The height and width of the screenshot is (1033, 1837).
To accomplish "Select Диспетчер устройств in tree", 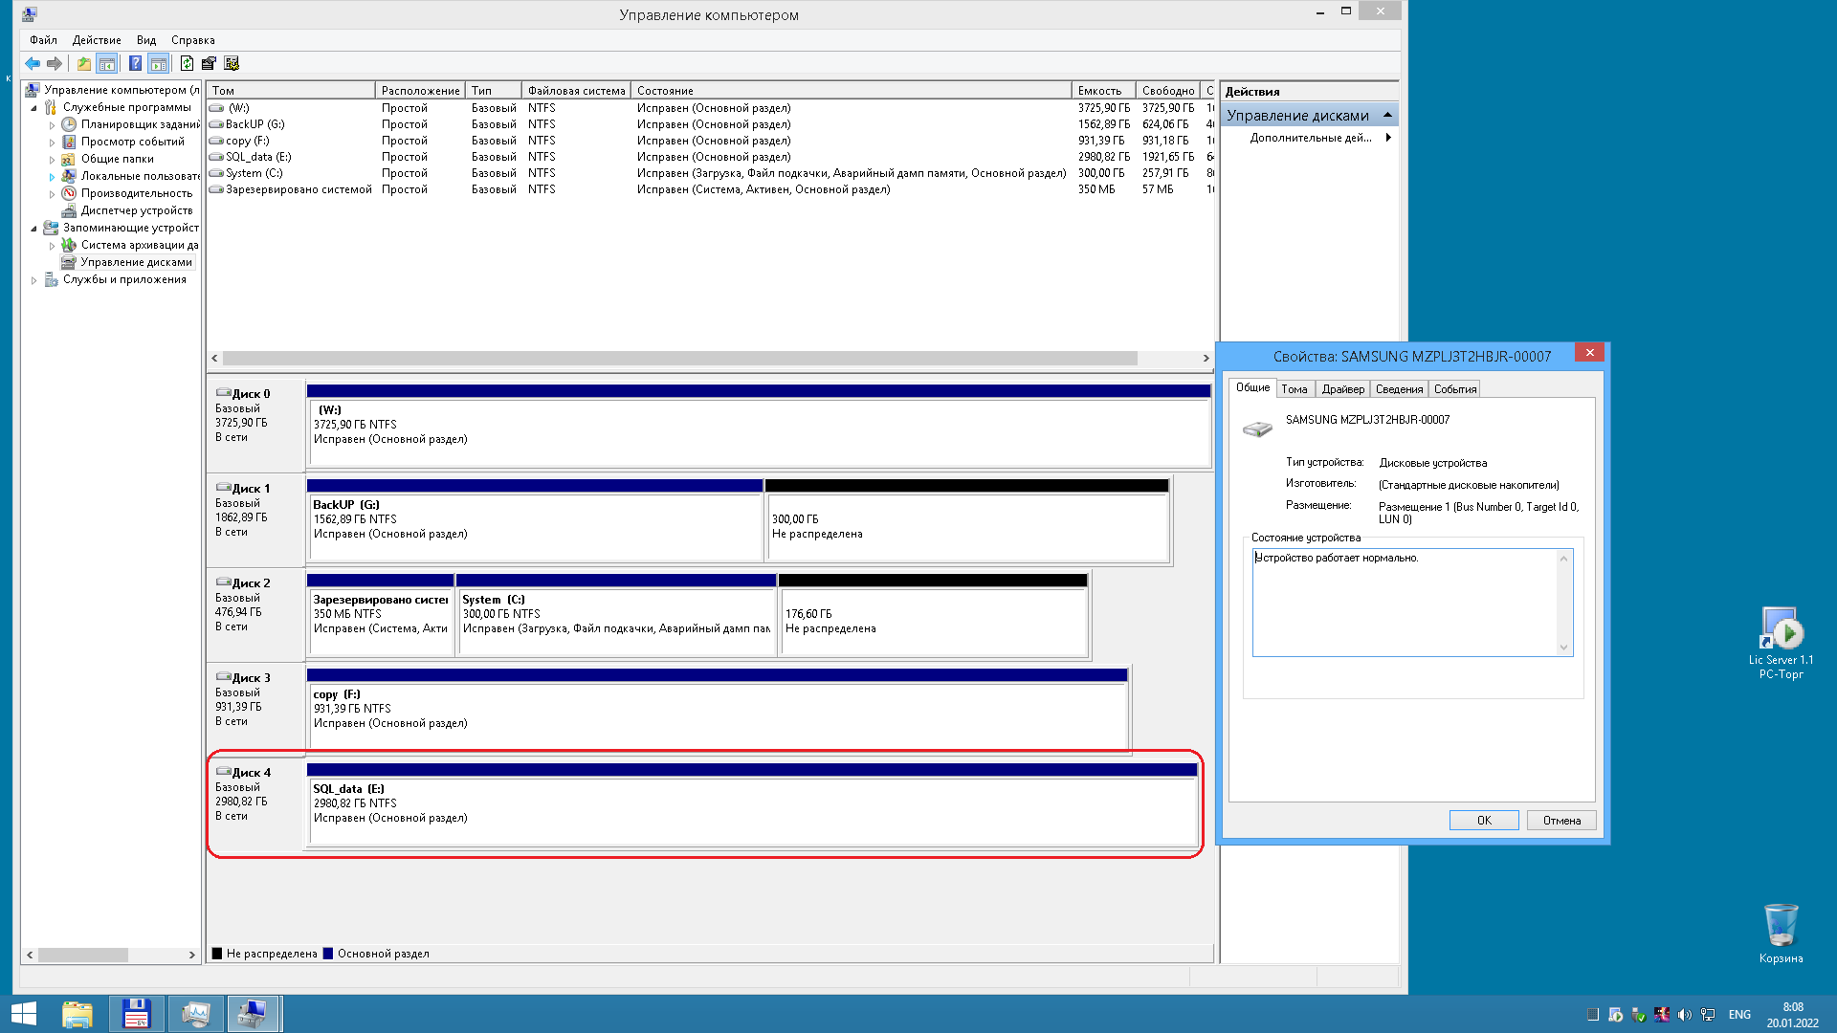I will click(137, 210).
